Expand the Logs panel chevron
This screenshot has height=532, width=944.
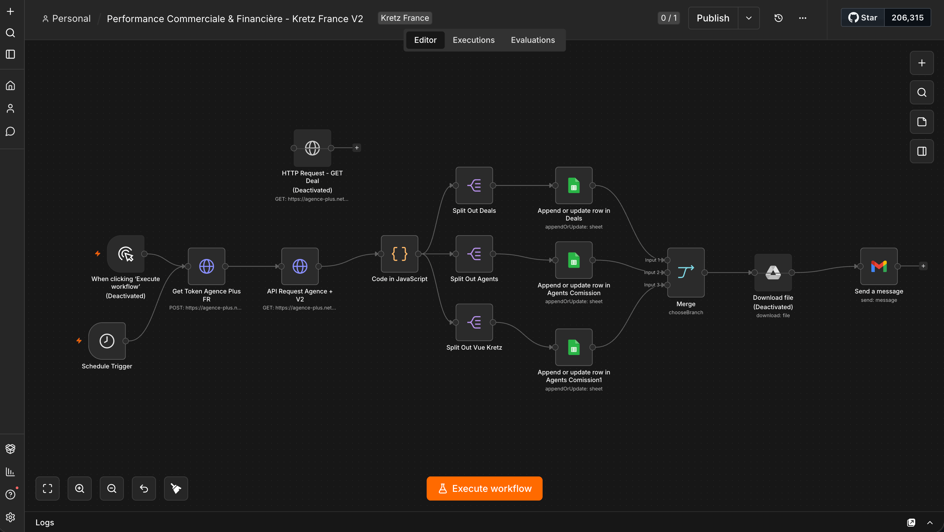930,523
